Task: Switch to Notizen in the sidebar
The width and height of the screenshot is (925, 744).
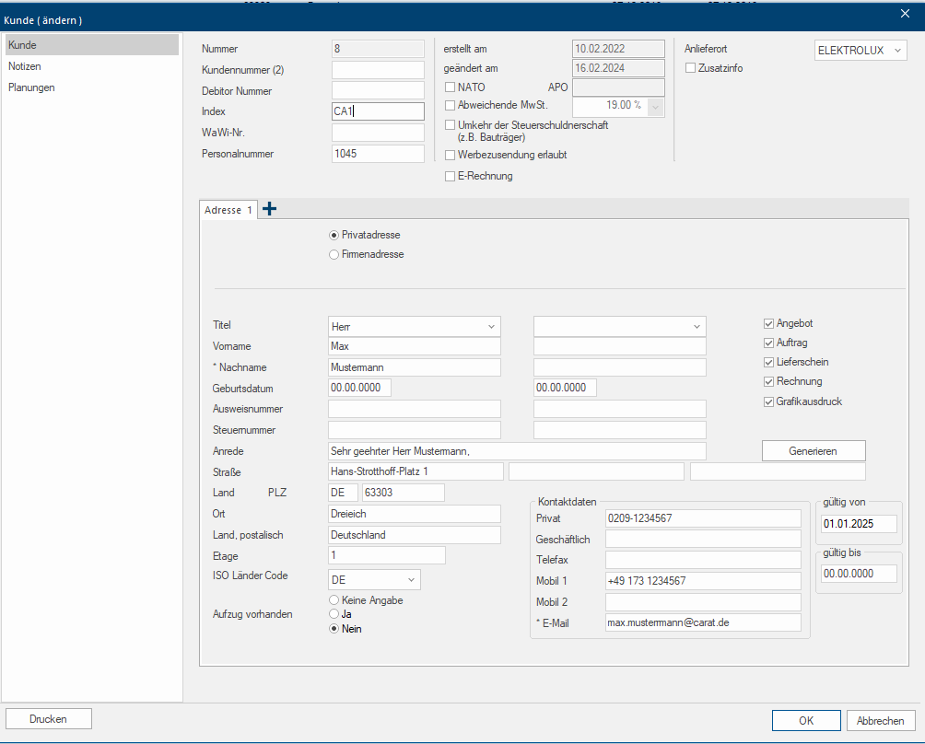Action: pos(91,66)
